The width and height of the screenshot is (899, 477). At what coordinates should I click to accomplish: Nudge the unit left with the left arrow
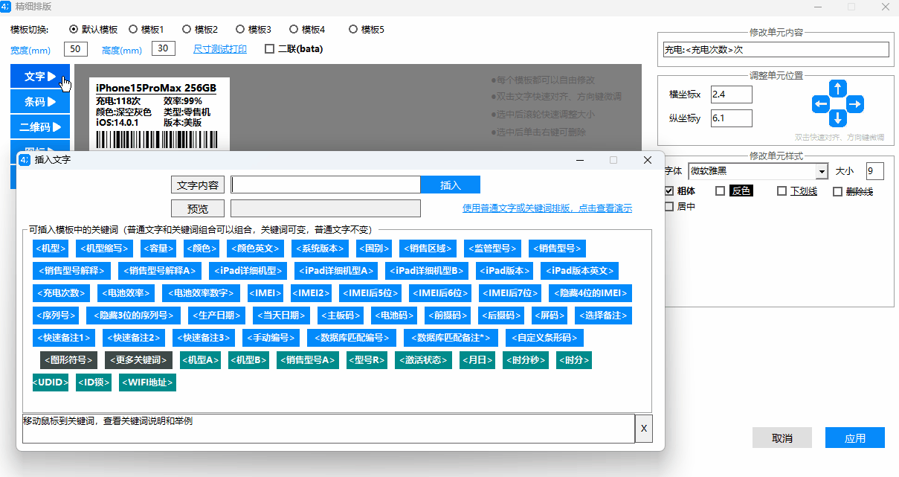(821, 104)
